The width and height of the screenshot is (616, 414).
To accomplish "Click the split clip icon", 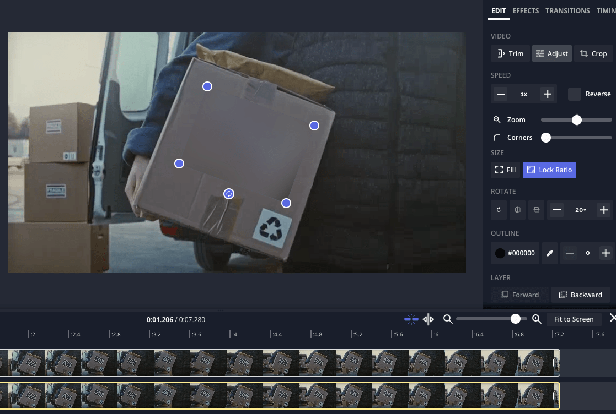I will coord(428,319).
